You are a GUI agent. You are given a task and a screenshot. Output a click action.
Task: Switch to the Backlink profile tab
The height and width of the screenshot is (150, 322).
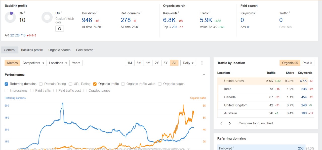tap(32, 50)
